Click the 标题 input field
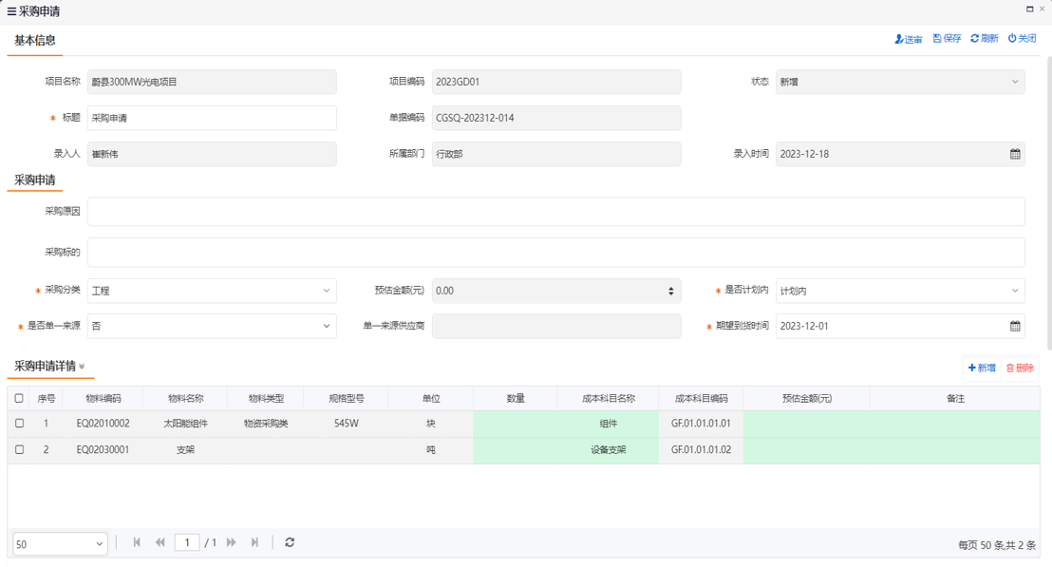1052x567 pixels. coord(212,118)
